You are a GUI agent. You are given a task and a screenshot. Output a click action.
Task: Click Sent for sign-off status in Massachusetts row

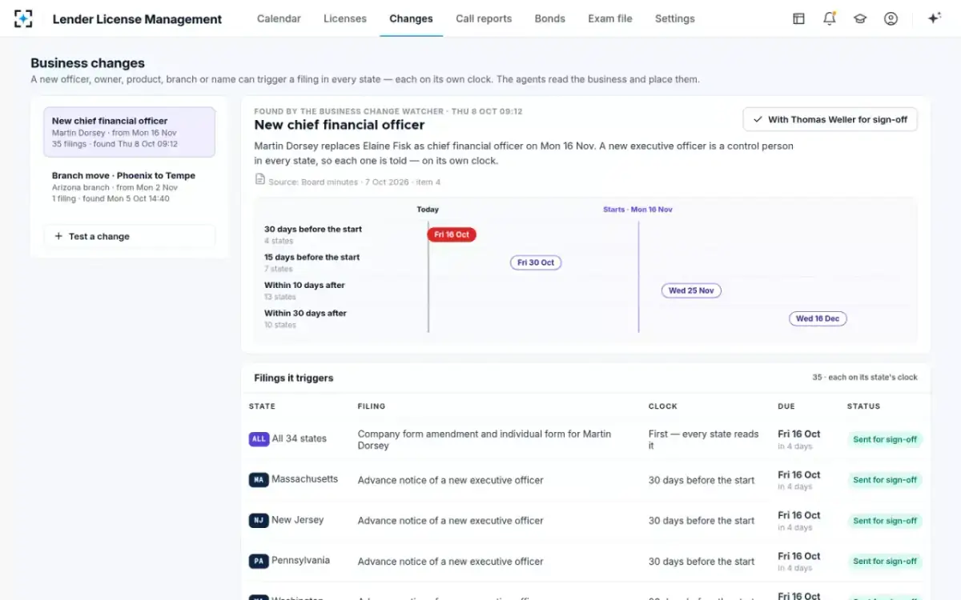(x=885, y=480)
